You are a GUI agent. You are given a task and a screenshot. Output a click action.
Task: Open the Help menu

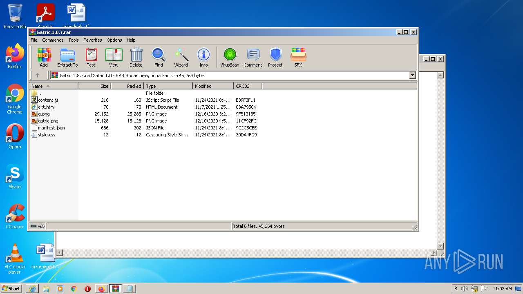pyautogui.click(x=131, y=40)
